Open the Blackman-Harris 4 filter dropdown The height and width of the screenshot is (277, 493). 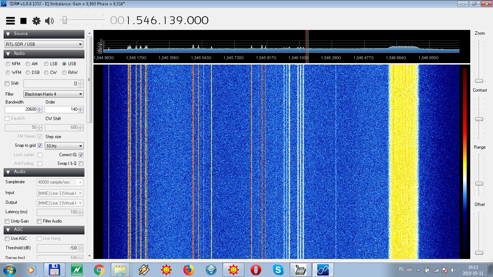pos(53,94)
